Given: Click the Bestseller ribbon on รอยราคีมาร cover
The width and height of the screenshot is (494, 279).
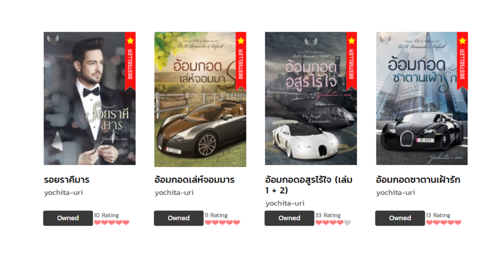Looking at the screenshot, I should (130, 61).
